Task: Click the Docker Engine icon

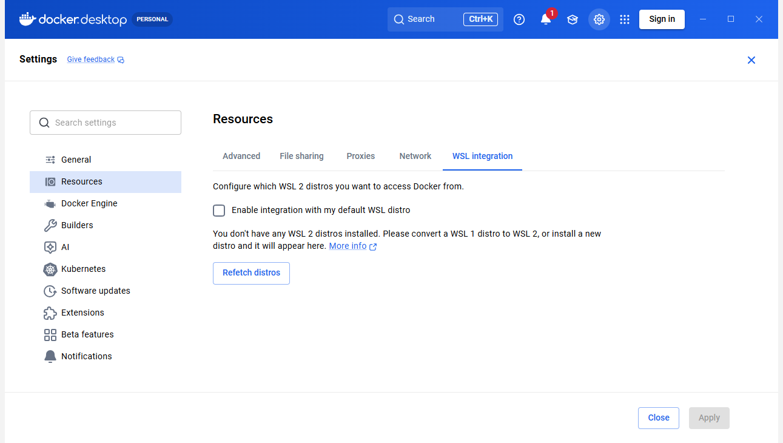Action: pos(50,203)
